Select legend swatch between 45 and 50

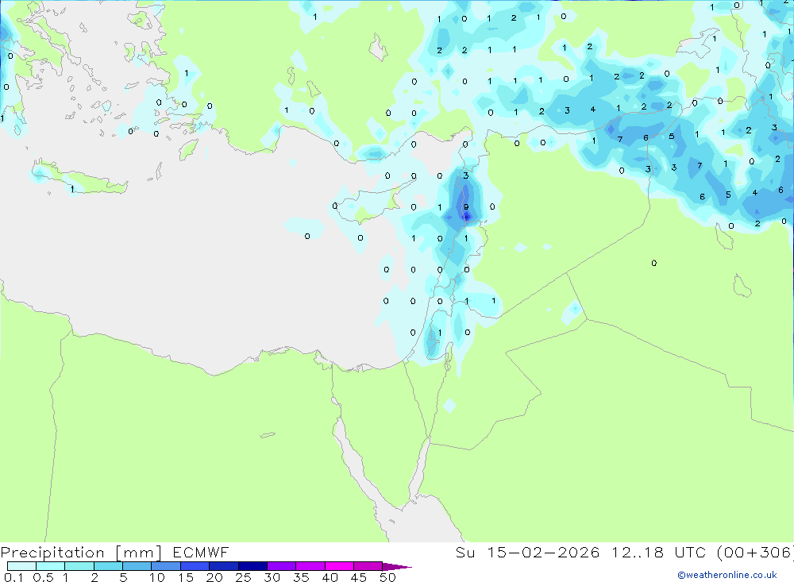368,566
